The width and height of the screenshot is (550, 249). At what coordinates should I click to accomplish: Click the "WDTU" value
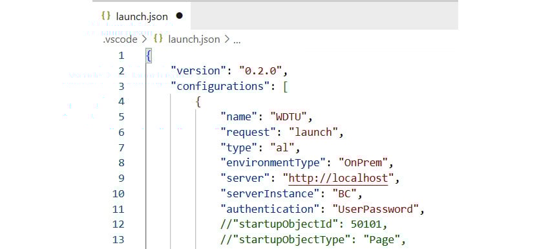click(x=290, y=116)
